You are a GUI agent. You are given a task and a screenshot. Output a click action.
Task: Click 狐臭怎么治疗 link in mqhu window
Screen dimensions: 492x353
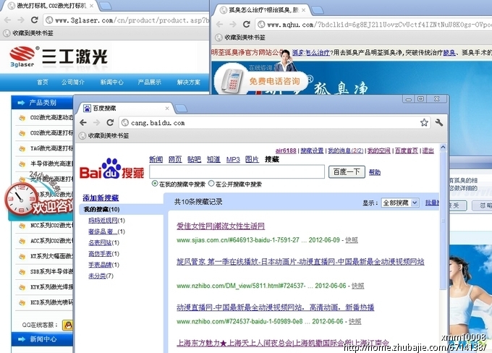[x=310, y=52]
